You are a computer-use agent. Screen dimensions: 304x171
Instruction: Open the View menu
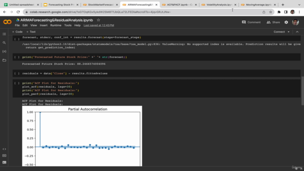tap(34, 25)
